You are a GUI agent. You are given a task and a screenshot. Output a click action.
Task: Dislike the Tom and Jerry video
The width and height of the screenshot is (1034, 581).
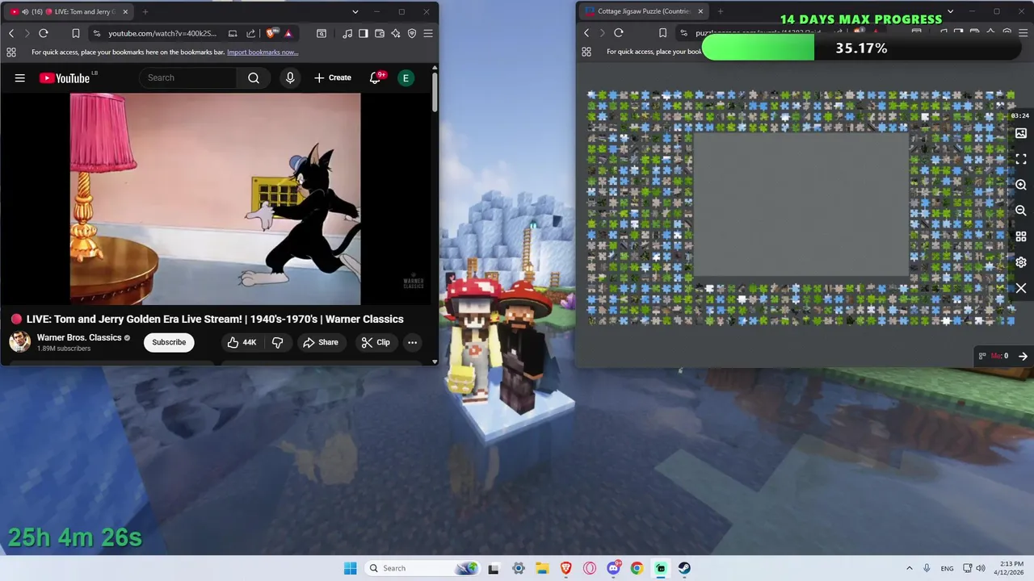pos(277,342)
